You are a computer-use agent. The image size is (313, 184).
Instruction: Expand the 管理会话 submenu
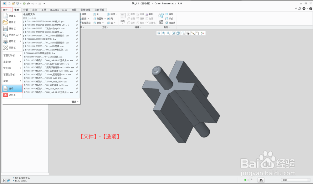(20, 74)
